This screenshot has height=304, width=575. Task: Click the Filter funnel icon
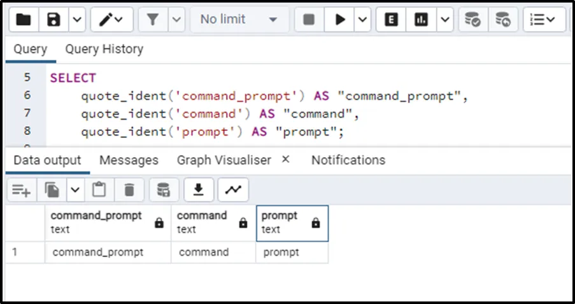tap(153, 20)
